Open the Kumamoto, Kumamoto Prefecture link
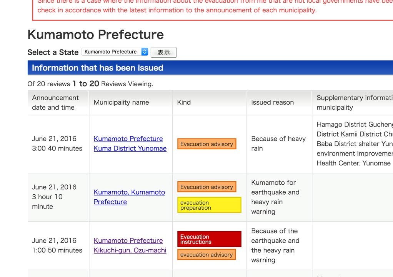 129,197
